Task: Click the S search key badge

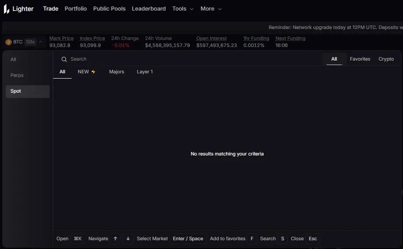Action: [283, 238]
